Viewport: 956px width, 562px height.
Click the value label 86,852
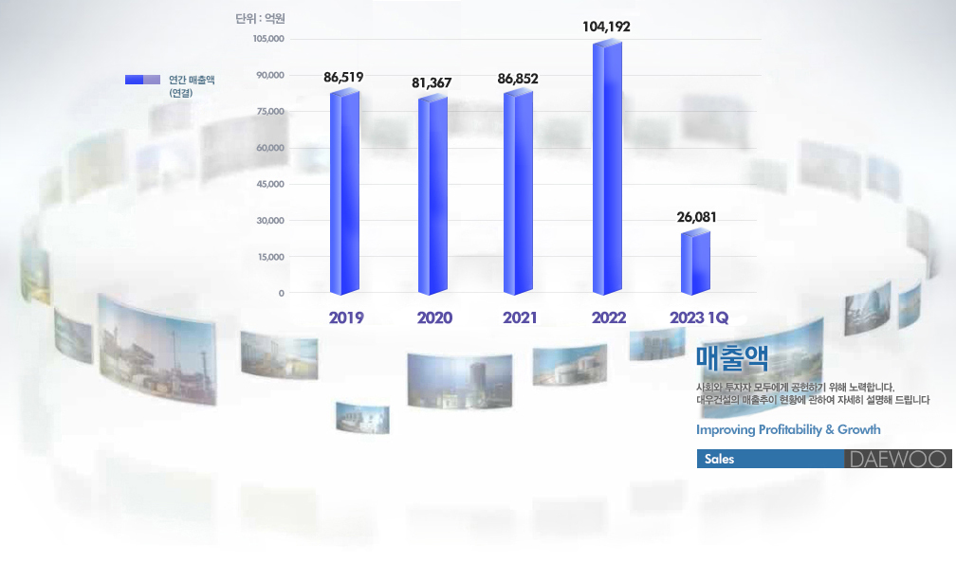[x=518, y=79]
